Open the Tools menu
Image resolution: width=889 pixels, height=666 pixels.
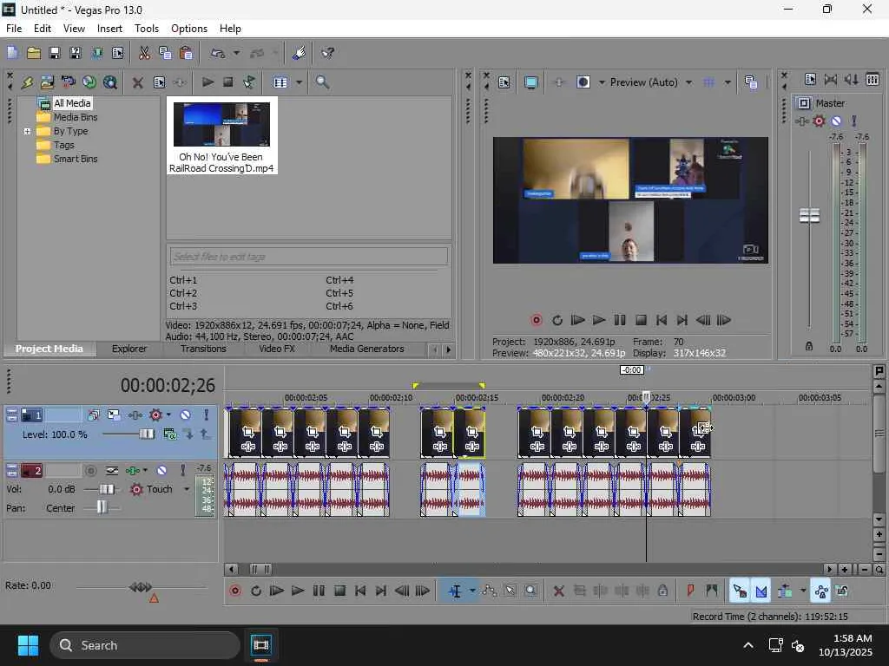(146, 29)
